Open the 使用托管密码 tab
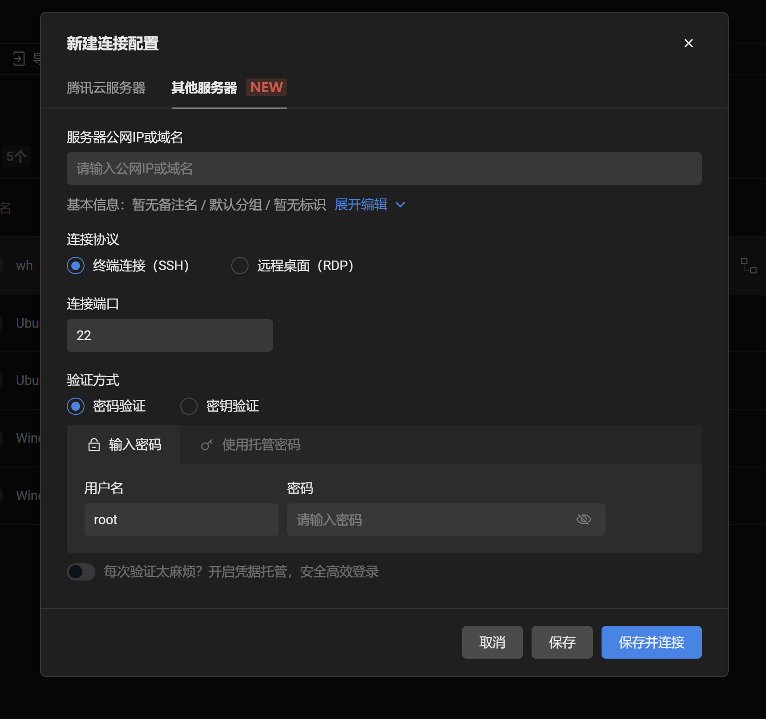 [260, 445]
